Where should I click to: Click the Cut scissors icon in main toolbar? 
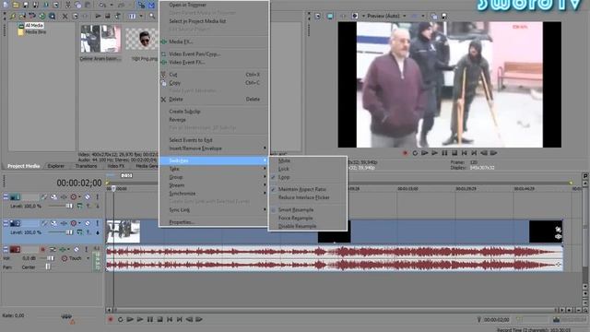coord(67,5)
